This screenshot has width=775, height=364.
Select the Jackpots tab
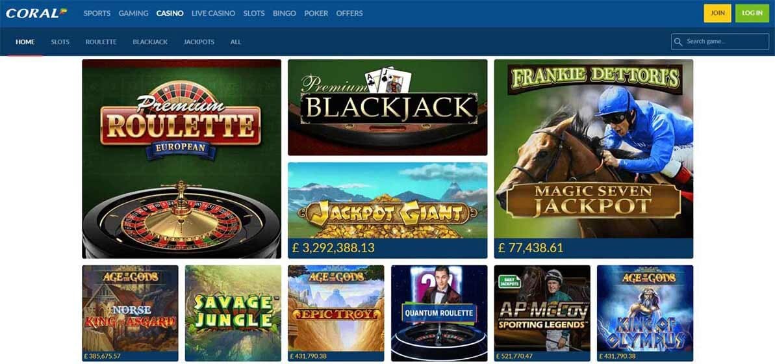coord(199,42)
